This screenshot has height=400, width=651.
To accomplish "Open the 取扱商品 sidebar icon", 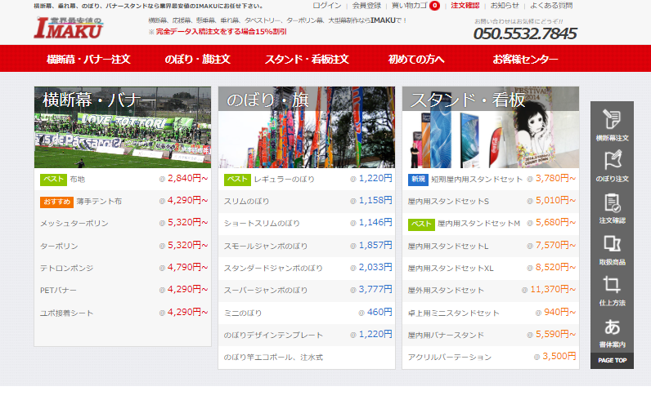I will pyautogui.click(x=612, y=249).
